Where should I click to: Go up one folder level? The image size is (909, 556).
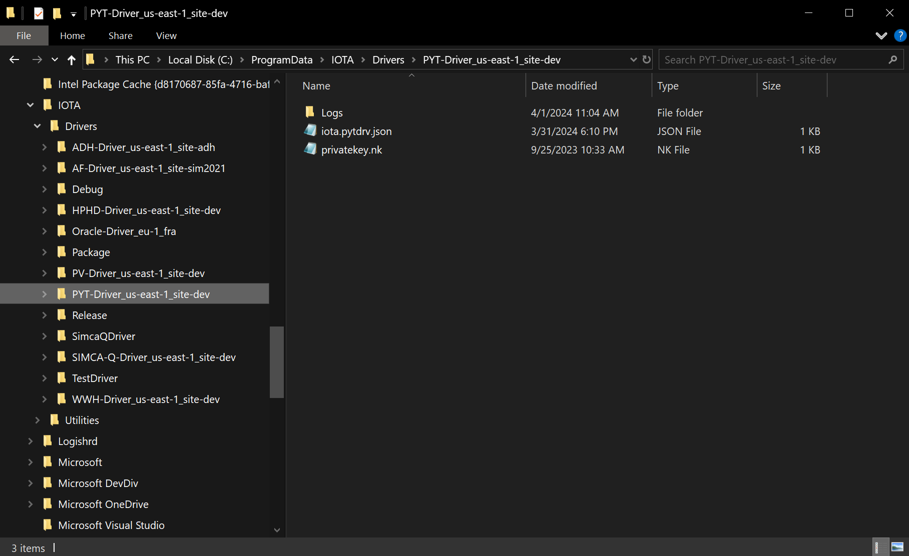click(72, 60)
